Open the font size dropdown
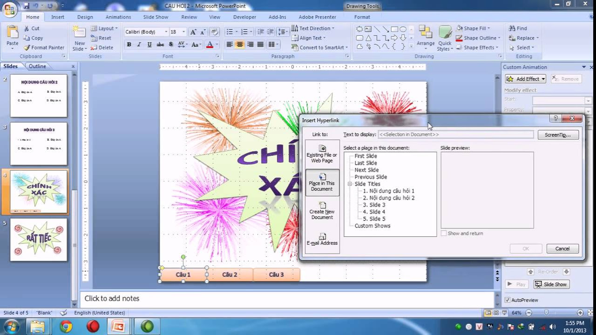Image resolution: width=596 pixels, height=335 pixels. 183,32
